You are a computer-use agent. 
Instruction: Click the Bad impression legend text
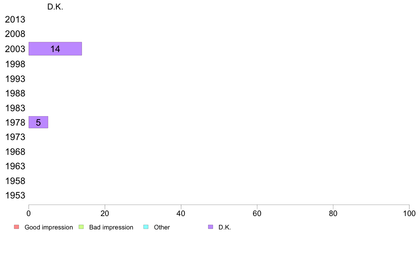111,227
